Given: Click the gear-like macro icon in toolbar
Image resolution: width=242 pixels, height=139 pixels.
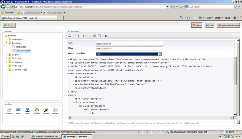Looking at the screenshot, I should coord(94,36).
